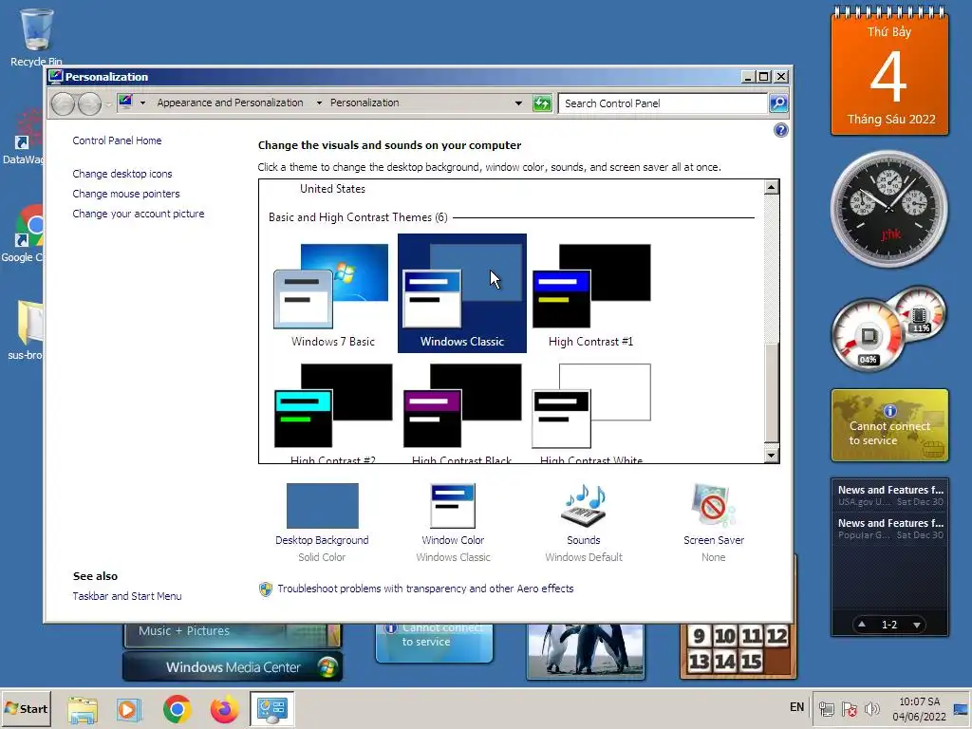Open Sounds settings icon
Image resolution: width=972 pixels, height=729 pixels.
tap(584, 506)
